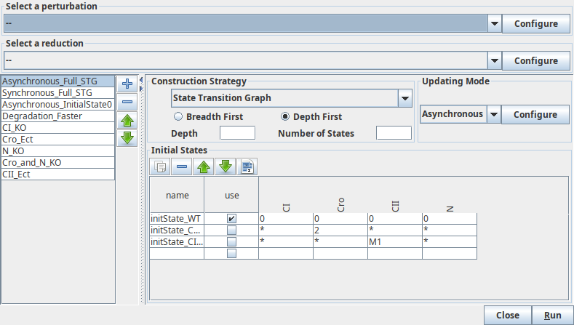
Task: Configure the updating mode
Action: click(535, 115)
